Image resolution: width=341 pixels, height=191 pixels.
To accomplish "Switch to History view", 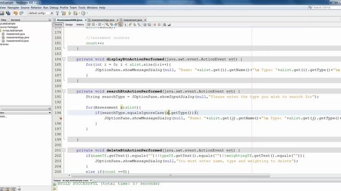I will click(x=80, y=25).
